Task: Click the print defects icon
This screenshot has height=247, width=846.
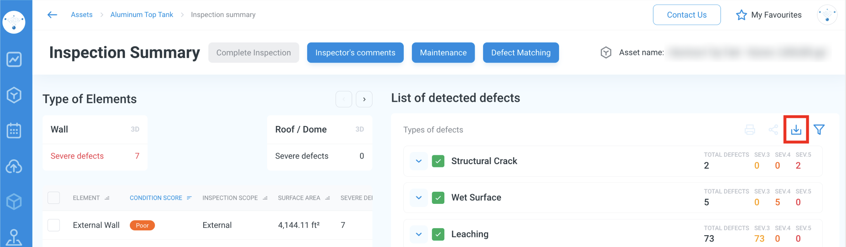Action: [750, 130]
